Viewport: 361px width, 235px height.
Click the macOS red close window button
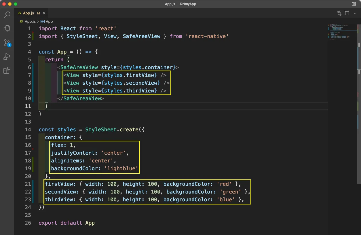coord(4,4)
